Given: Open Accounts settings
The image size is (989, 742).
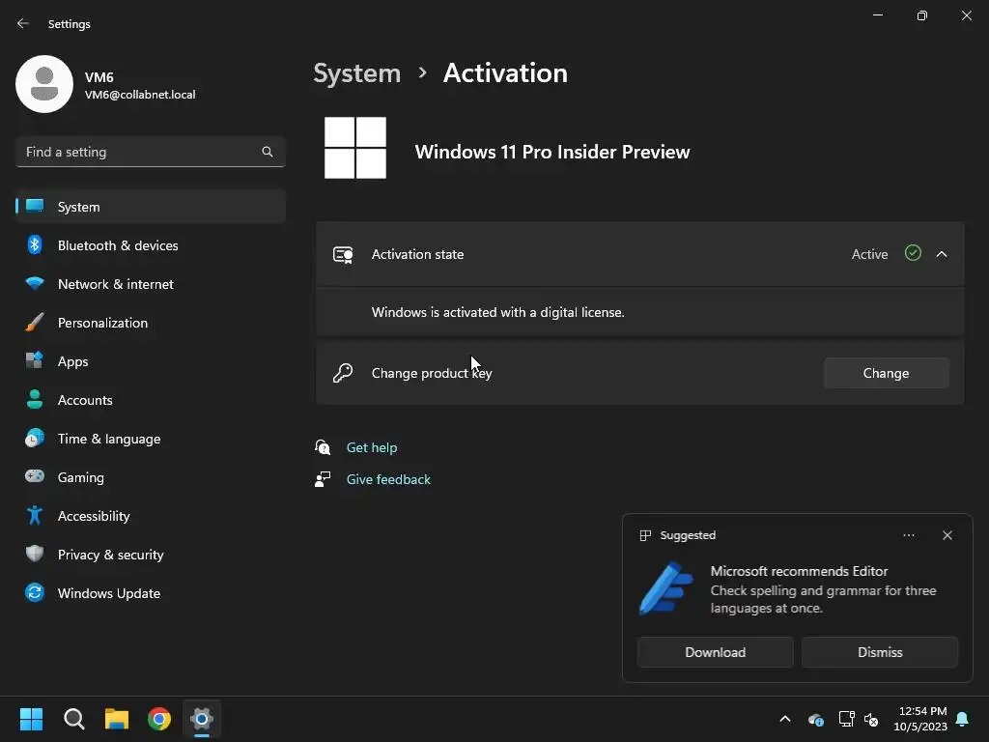Looking at the screenshot, I should tap(150, 399).
